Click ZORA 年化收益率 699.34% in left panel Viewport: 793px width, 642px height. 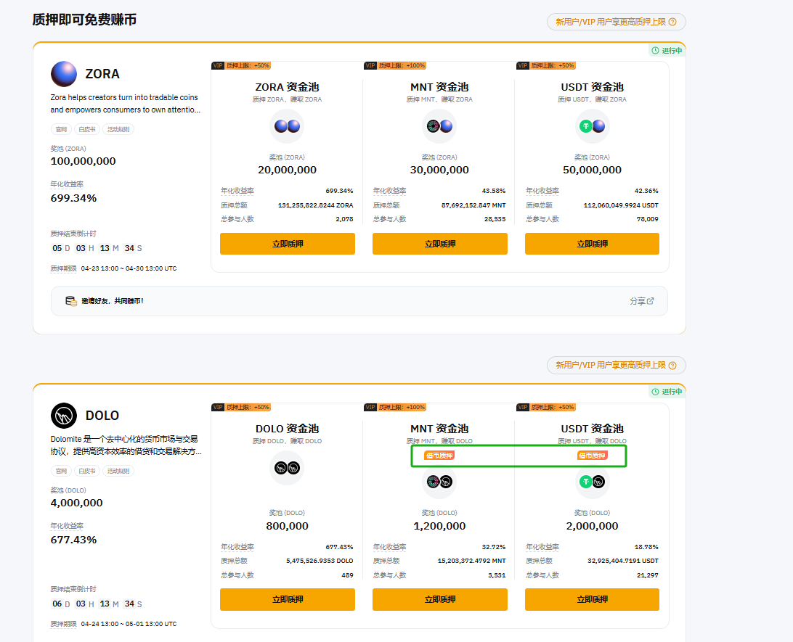point(73,198)
